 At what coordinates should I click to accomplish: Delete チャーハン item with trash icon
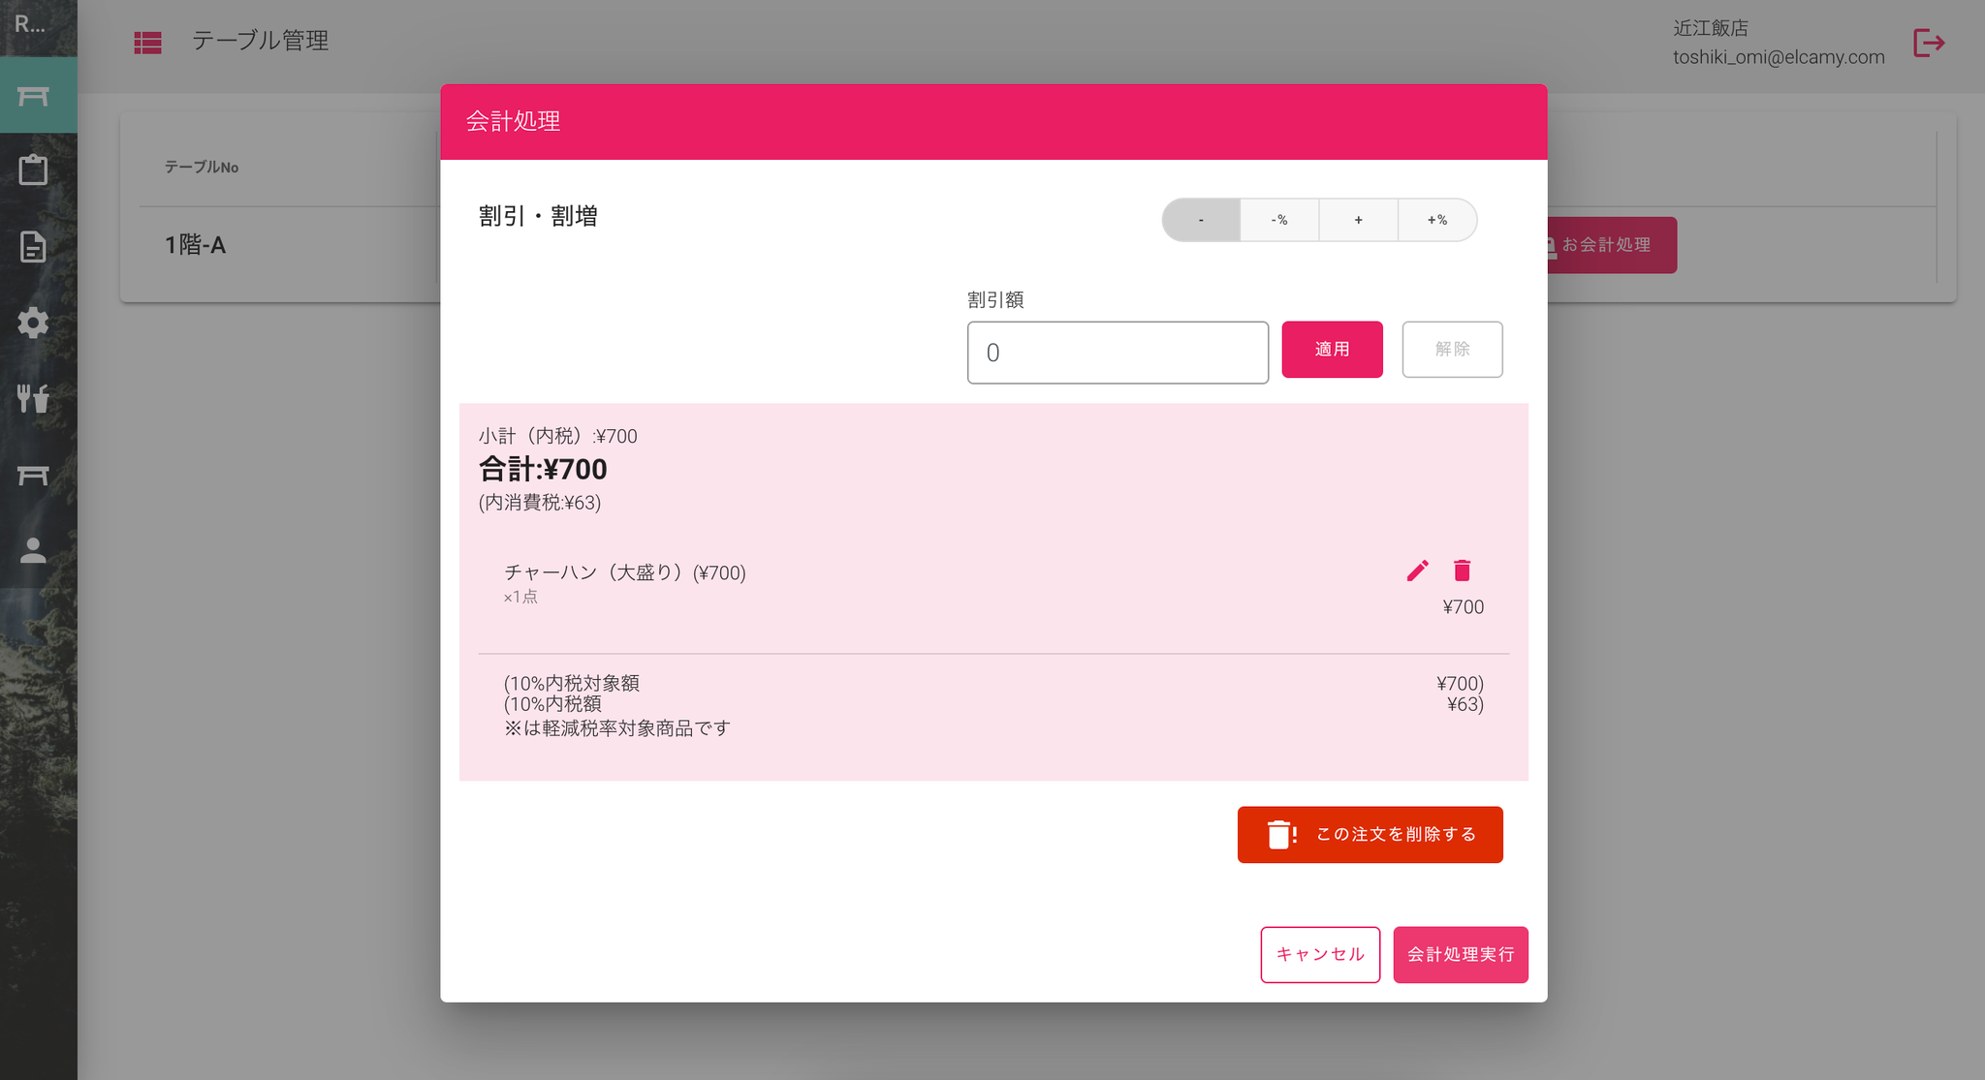pyautogui.click(x=1462, y=571)
